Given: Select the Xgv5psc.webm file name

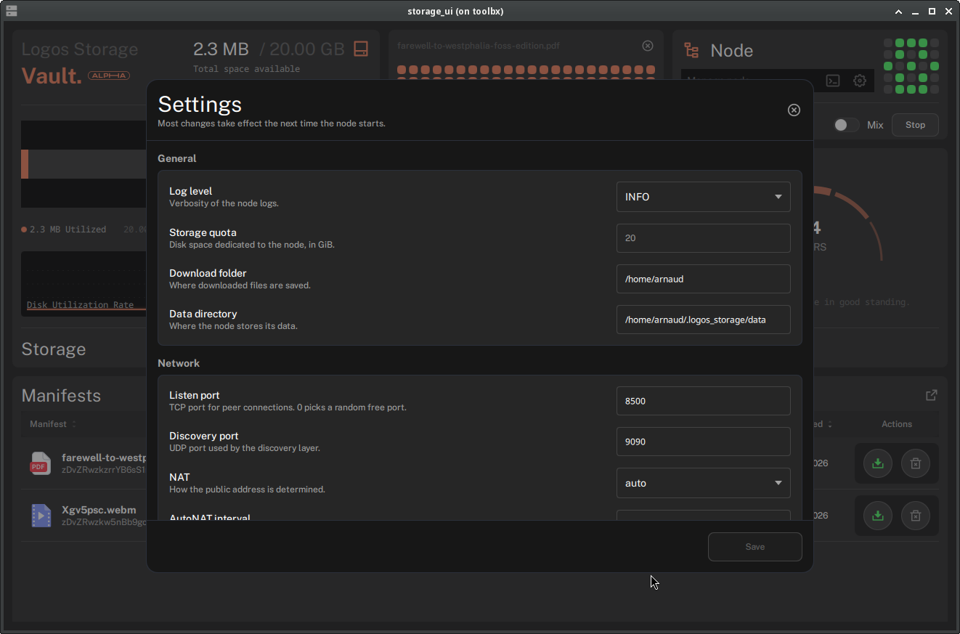Looking at the screenshot, I should 99,510.
